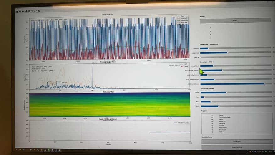Click the Resets button at top
The height and width of the screenshot is (155, 275).
tap(235, 20)
